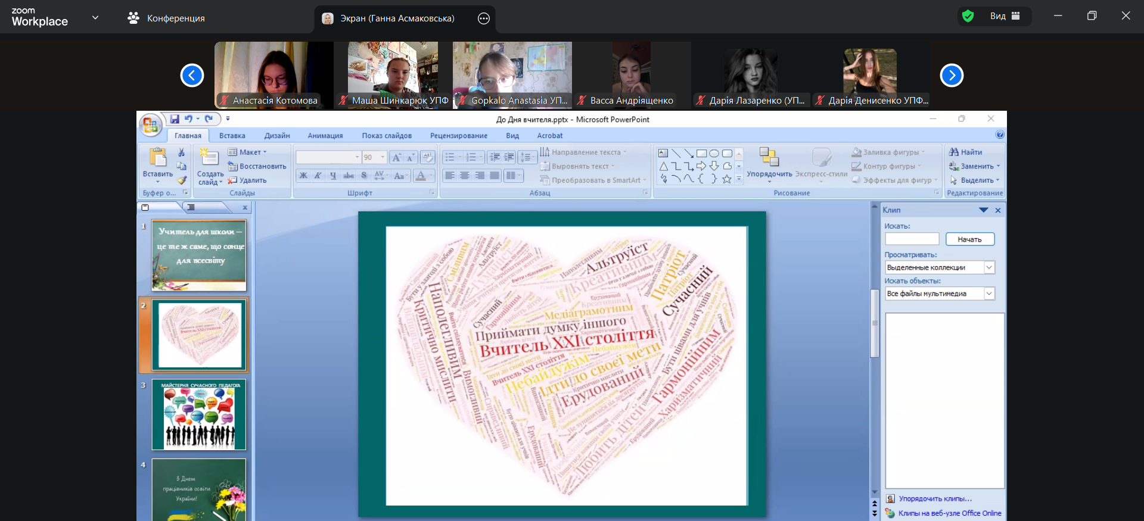Select the Cut scissors icon
This screenshot has height=521, width=1144.
coord(182,152)
